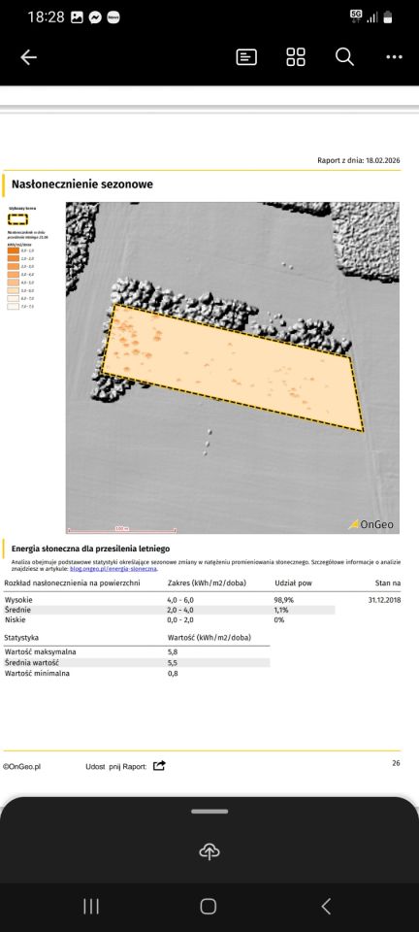Screen dimensions: 419x932
Task: Tap the Średnie row in table
Action: coord(169,610)
